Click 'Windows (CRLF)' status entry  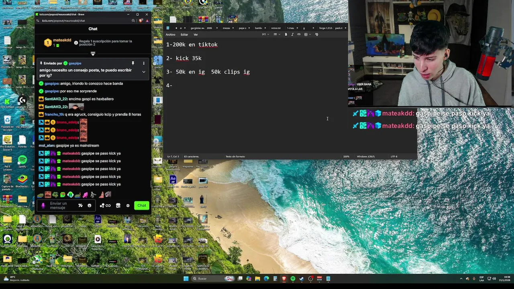click(x=365, y=157)
